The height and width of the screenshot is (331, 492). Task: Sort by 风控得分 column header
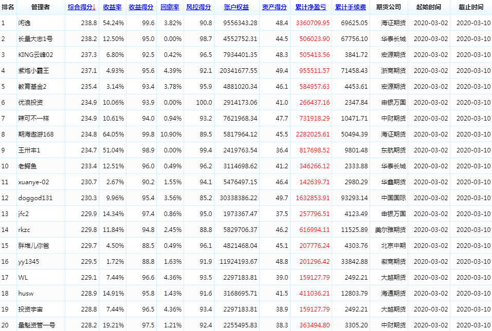pos(198,7)
